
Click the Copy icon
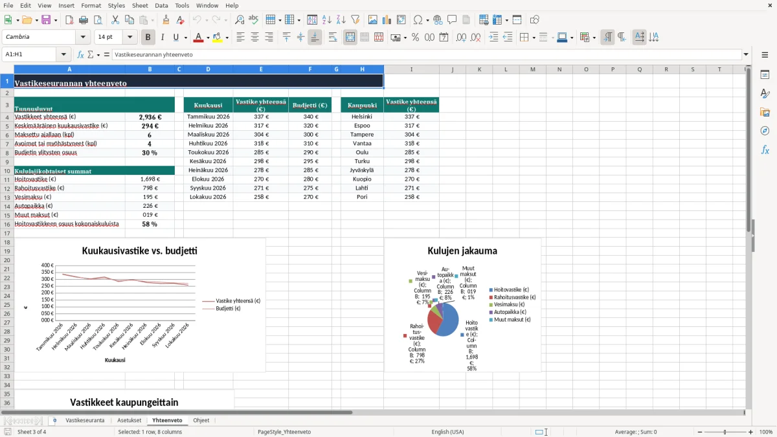[129, 20]
